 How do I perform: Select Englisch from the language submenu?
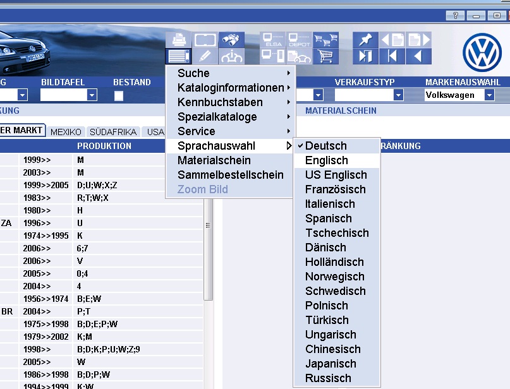(327, 160)
